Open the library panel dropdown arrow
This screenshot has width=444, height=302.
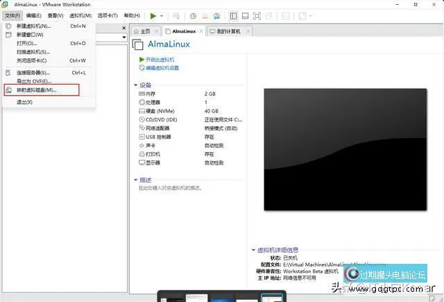(124, 37)
